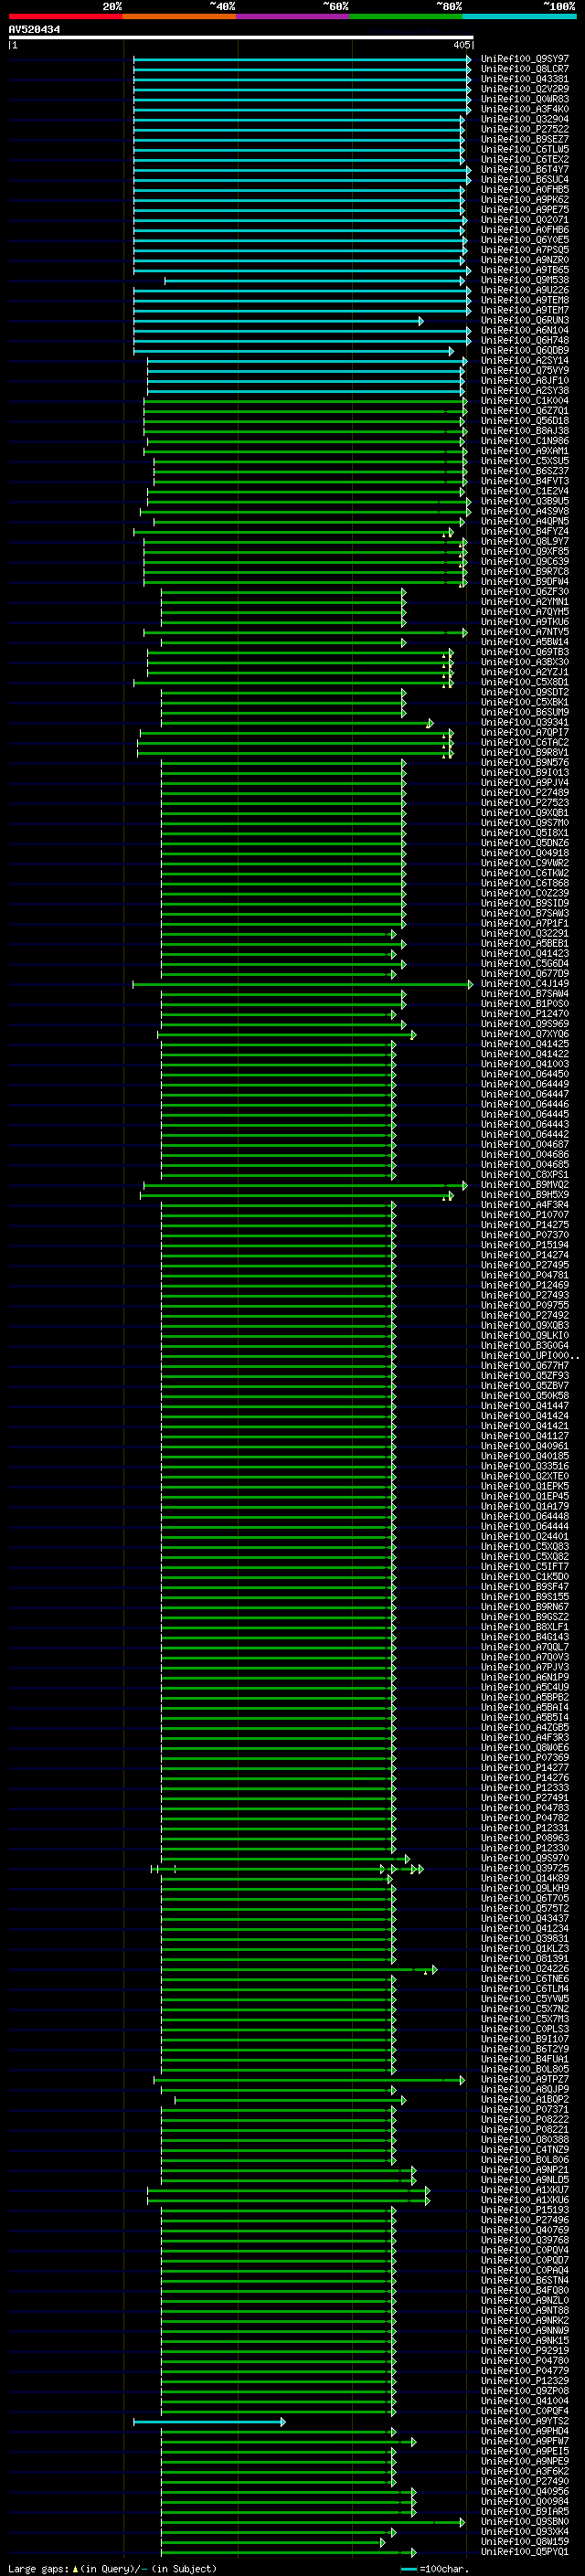This screenshot has width=585, height=2576.
Task: Select the UniRef100_Q6RUN3 label
Action: click(525, 321)
